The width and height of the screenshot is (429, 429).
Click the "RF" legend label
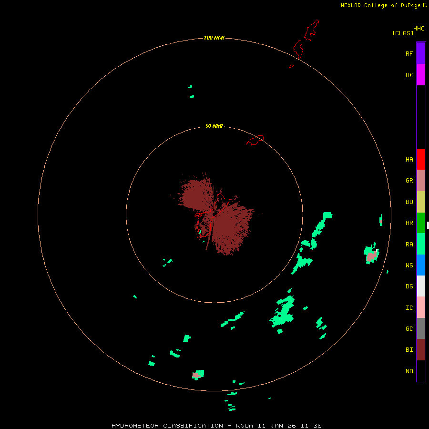[x=409, y=53]
